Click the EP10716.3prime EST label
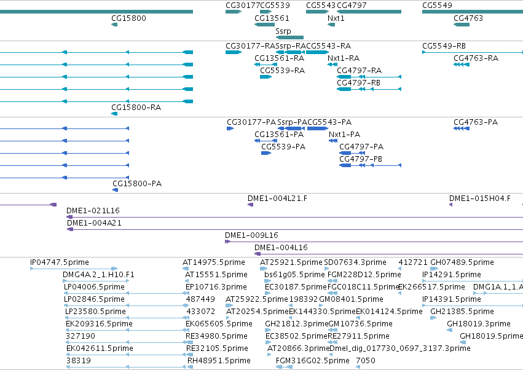The width and height of the screenshot is (523, 370). click(216, 287)
